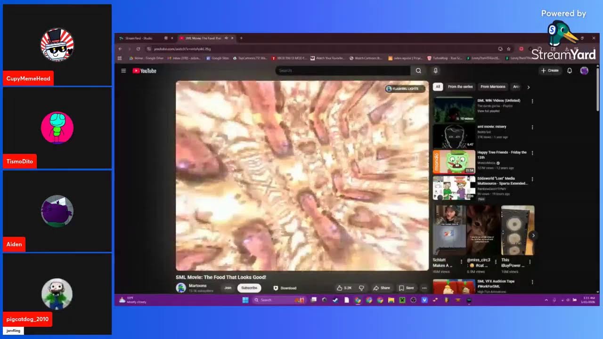Open a new browser tab with plus
Image resolution: width=603 pixels, height=339 pixels.
241,38
